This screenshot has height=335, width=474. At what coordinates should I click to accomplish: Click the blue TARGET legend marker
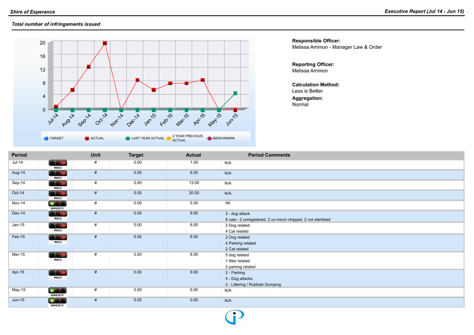pos(46,139)
